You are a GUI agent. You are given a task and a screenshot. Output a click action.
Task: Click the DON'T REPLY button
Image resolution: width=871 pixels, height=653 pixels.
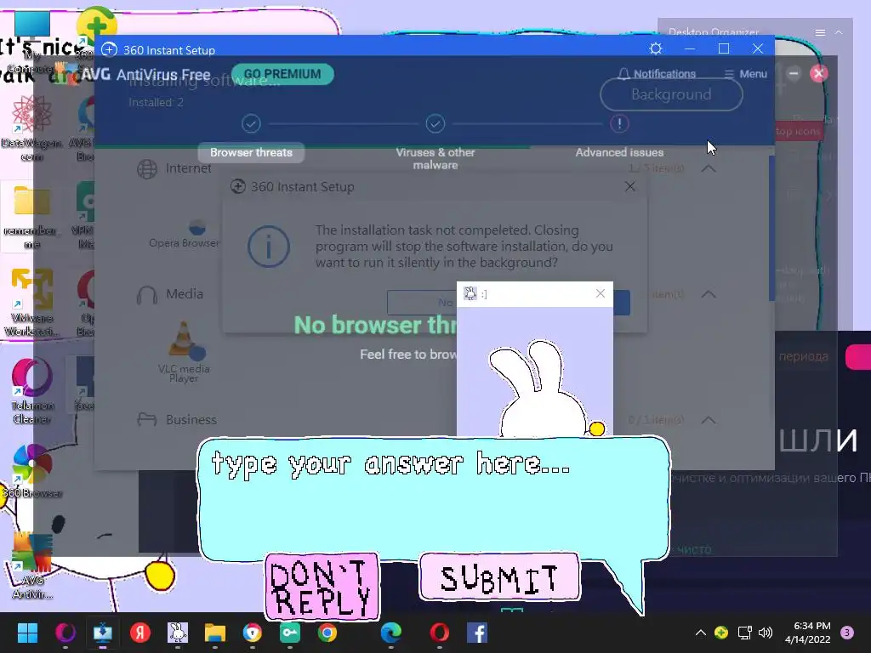pyautogui.click(x=322, y=587)
